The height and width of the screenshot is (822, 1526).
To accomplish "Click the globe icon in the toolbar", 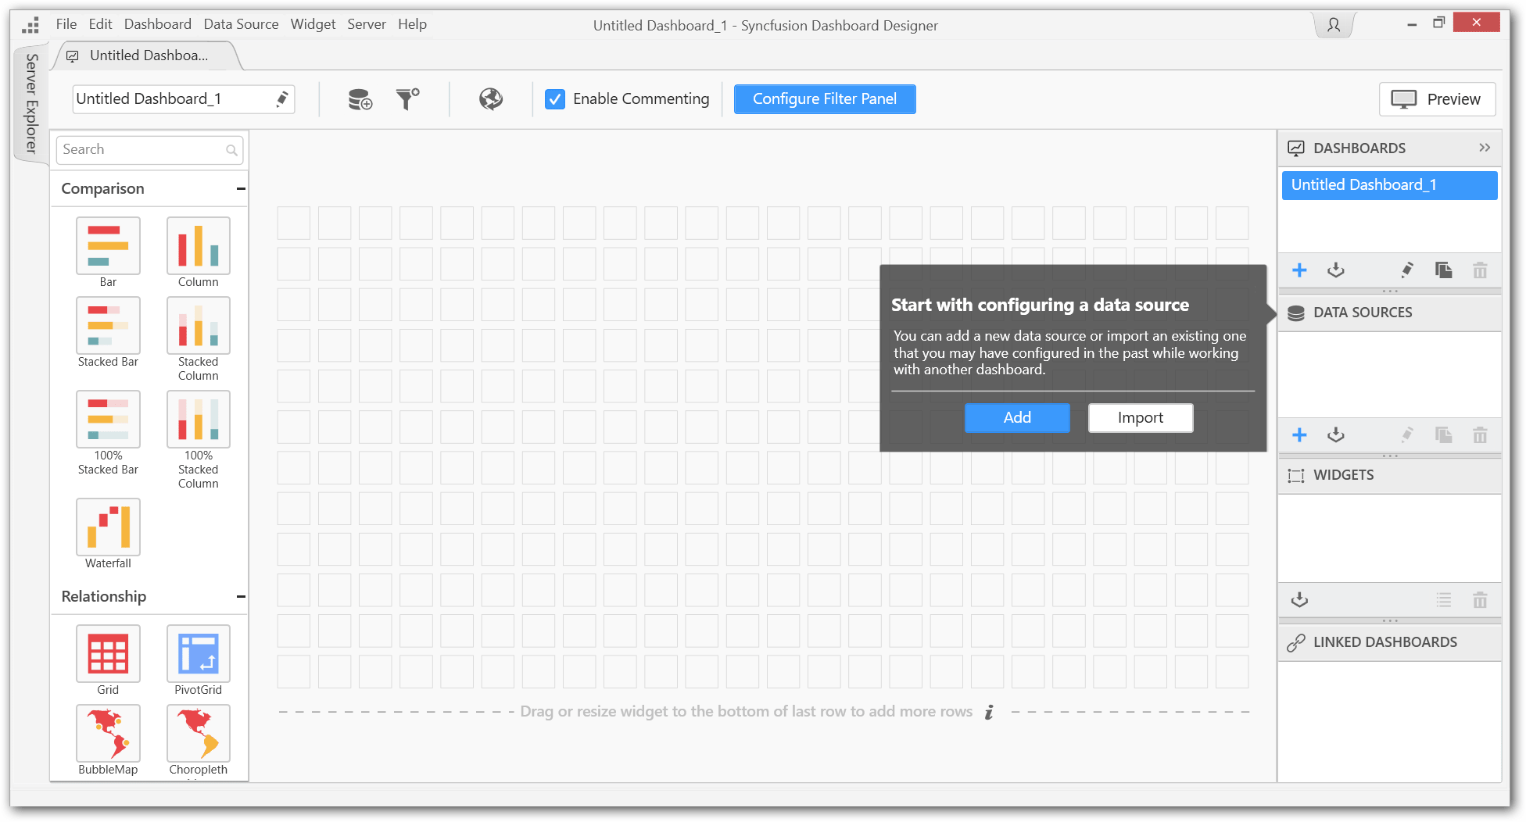I will (491, 99).
